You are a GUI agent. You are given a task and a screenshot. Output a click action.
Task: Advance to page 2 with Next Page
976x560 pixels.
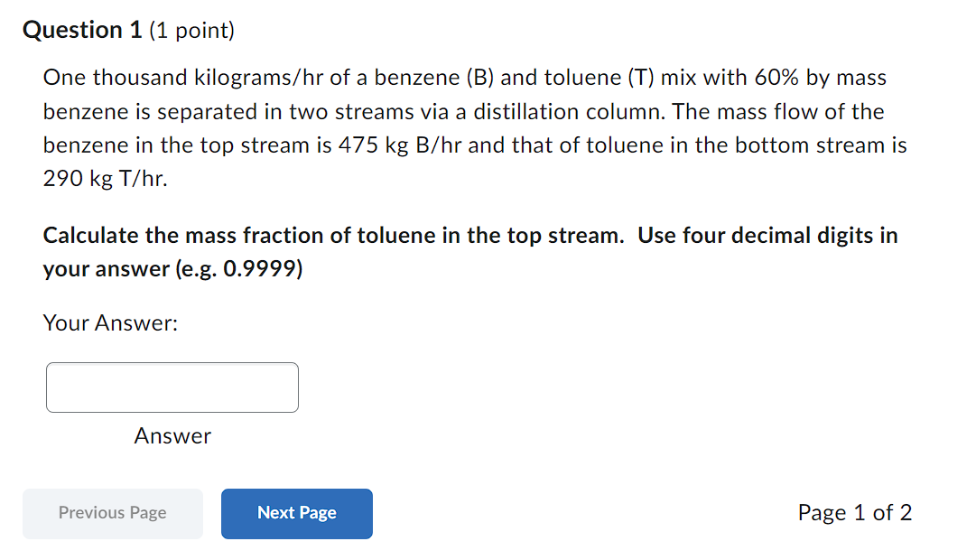[x=296, y=513]
